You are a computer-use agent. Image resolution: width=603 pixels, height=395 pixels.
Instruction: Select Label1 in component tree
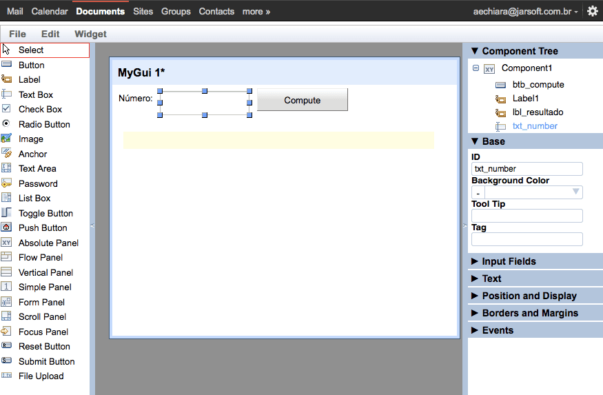(525, 99)
